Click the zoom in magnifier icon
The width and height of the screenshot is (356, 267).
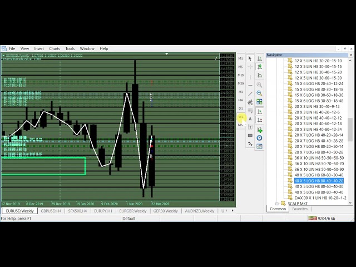(x=259, y=85)
